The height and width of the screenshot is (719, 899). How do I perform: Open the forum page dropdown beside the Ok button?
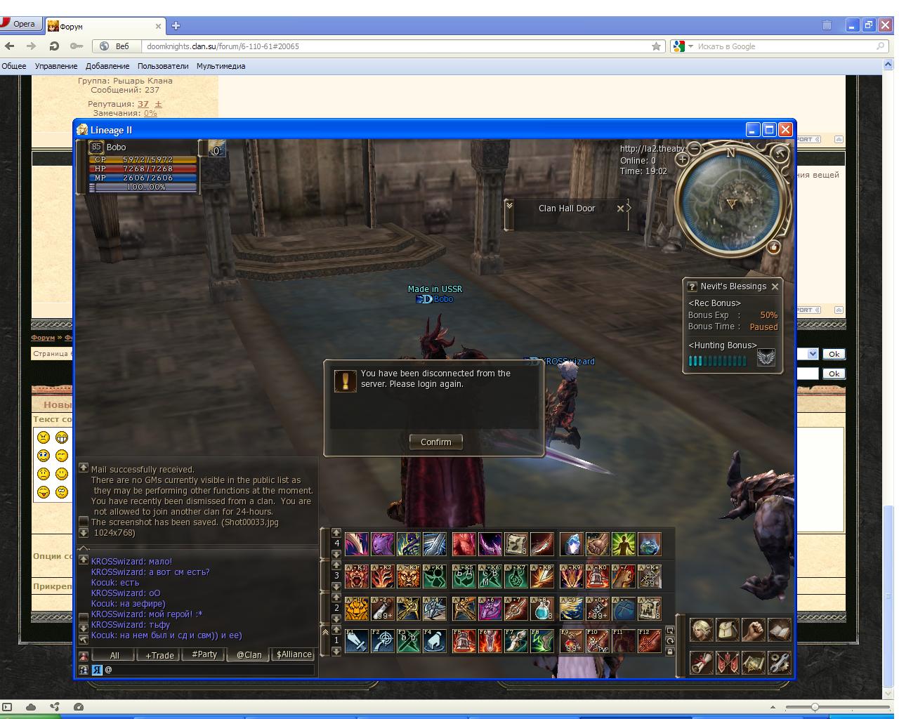coord(813,354)
